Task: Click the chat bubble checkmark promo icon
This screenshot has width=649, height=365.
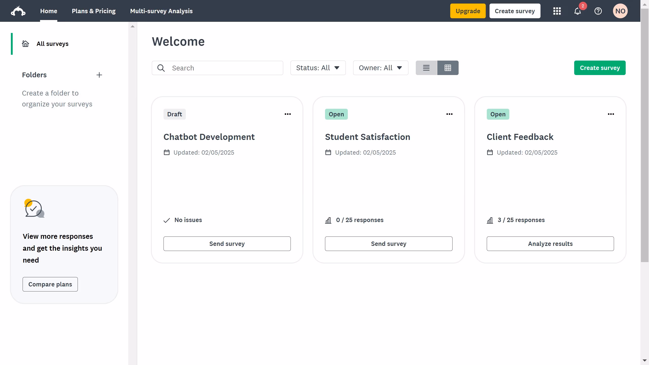Action: click(34, 208)
